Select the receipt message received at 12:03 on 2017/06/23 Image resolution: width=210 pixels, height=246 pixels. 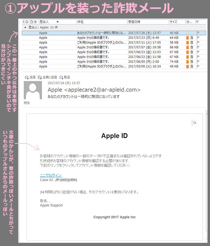coord(114,52)
